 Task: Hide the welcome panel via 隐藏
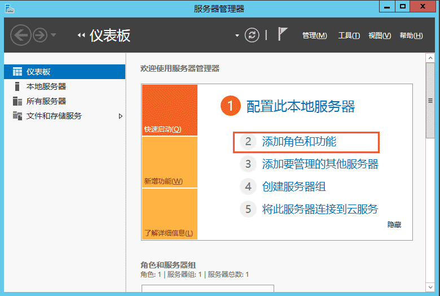394,224
